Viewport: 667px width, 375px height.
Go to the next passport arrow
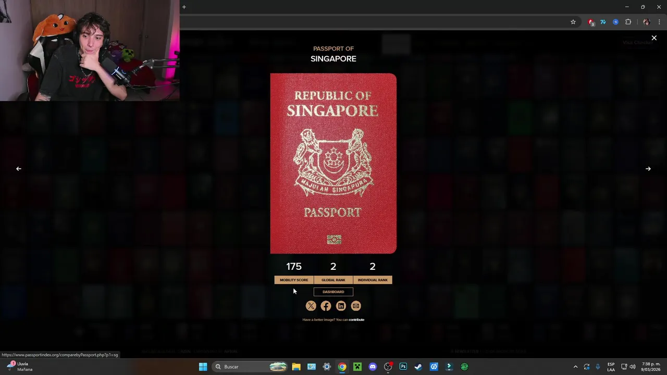(648, 169)
